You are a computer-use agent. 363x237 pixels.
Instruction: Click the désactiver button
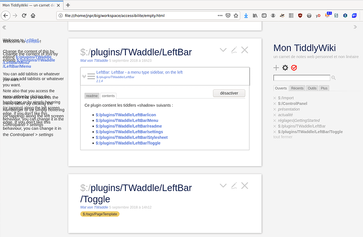coord(229,93)
